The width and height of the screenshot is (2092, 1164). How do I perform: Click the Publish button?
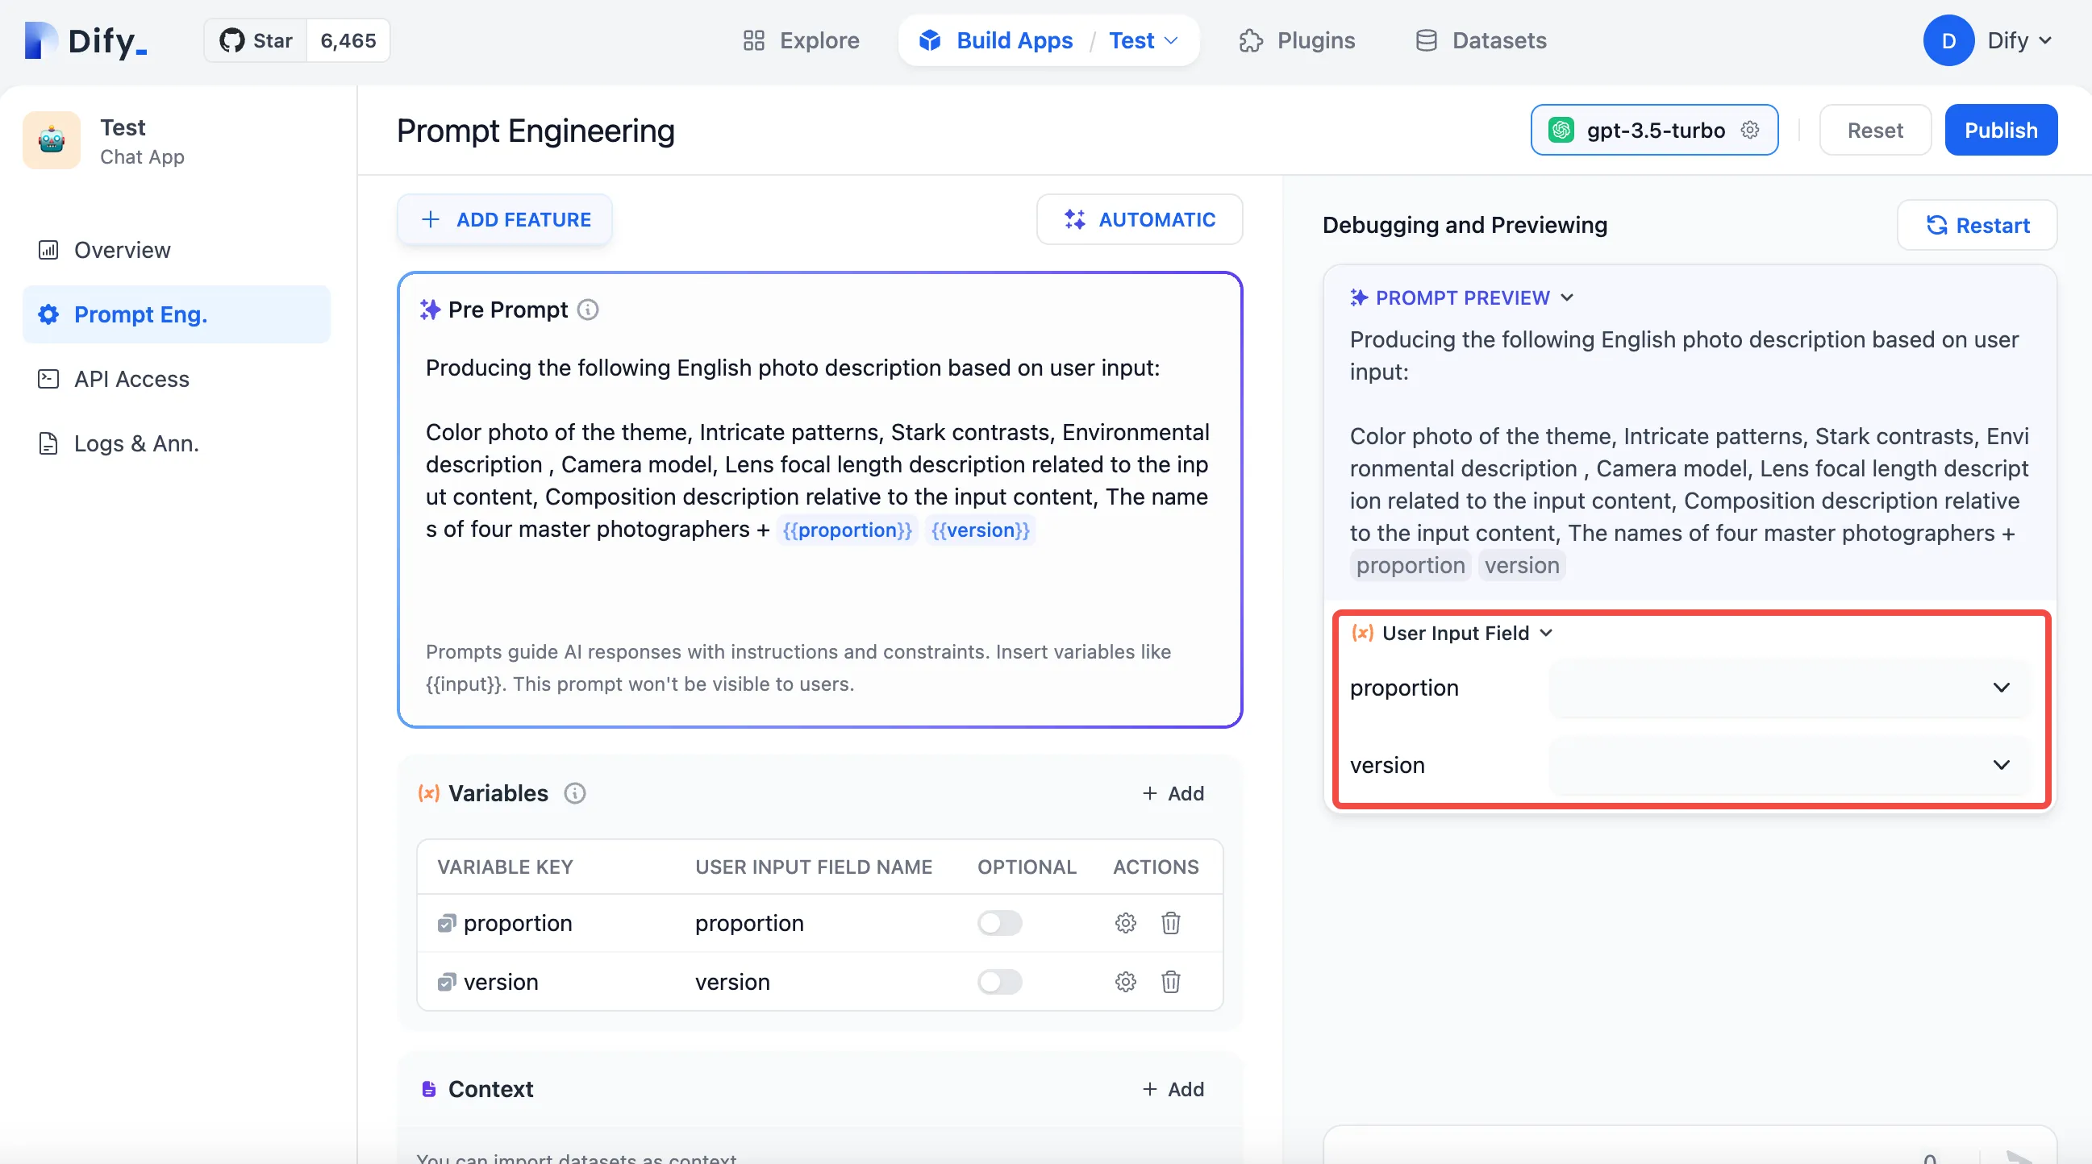tap(2000, 130)
